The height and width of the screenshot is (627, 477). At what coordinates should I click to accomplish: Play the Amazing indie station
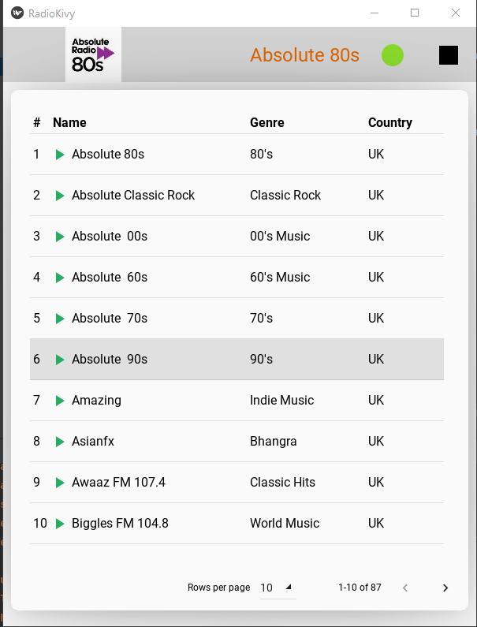pyautogui.click(x=60, y=401)
